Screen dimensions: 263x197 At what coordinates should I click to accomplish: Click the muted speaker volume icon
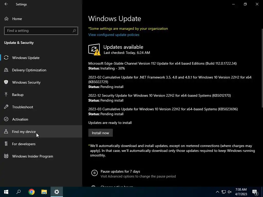(x=230, y=192)
